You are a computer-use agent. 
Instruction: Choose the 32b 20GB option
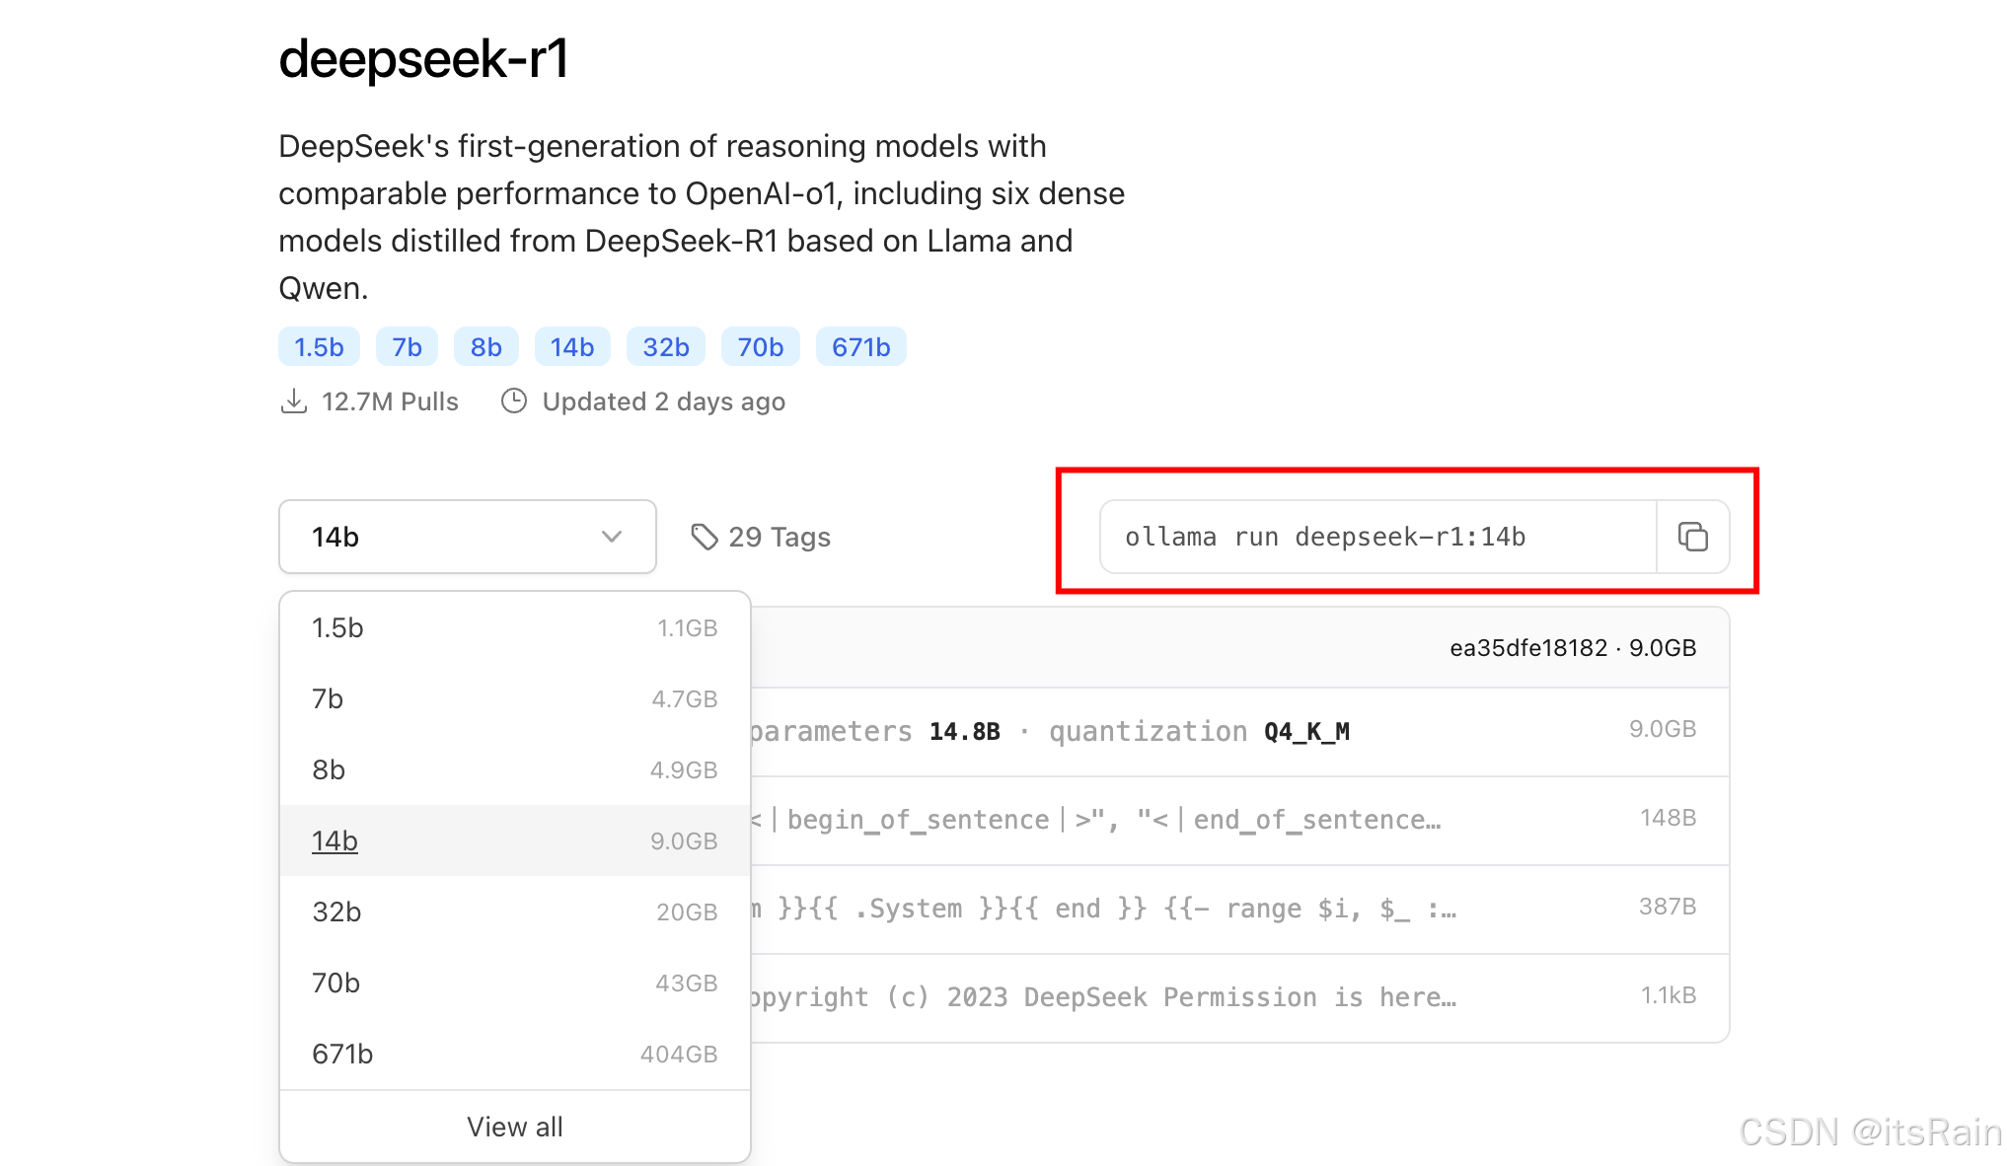pyautogui.click(x=515, y=912)
